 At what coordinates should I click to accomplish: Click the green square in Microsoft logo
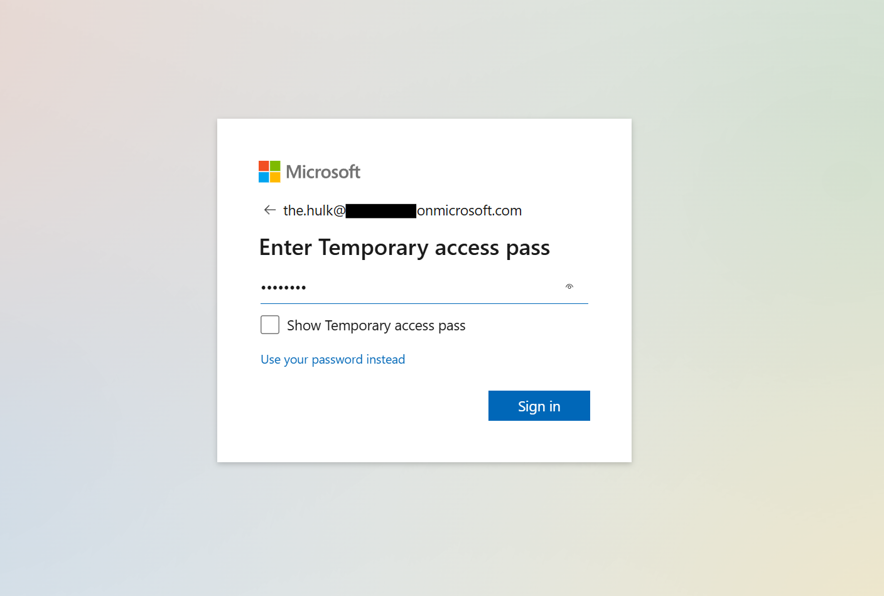(275, 166)
